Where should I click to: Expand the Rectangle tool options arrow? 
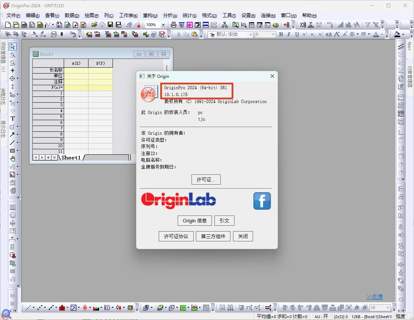tap(18, 151)
